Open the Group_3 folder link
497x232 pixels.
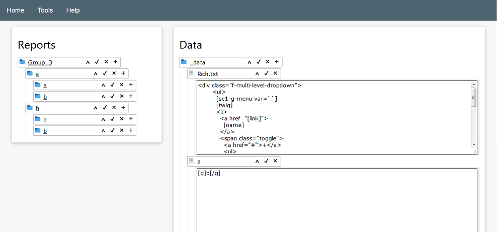[x=40, y=62]
